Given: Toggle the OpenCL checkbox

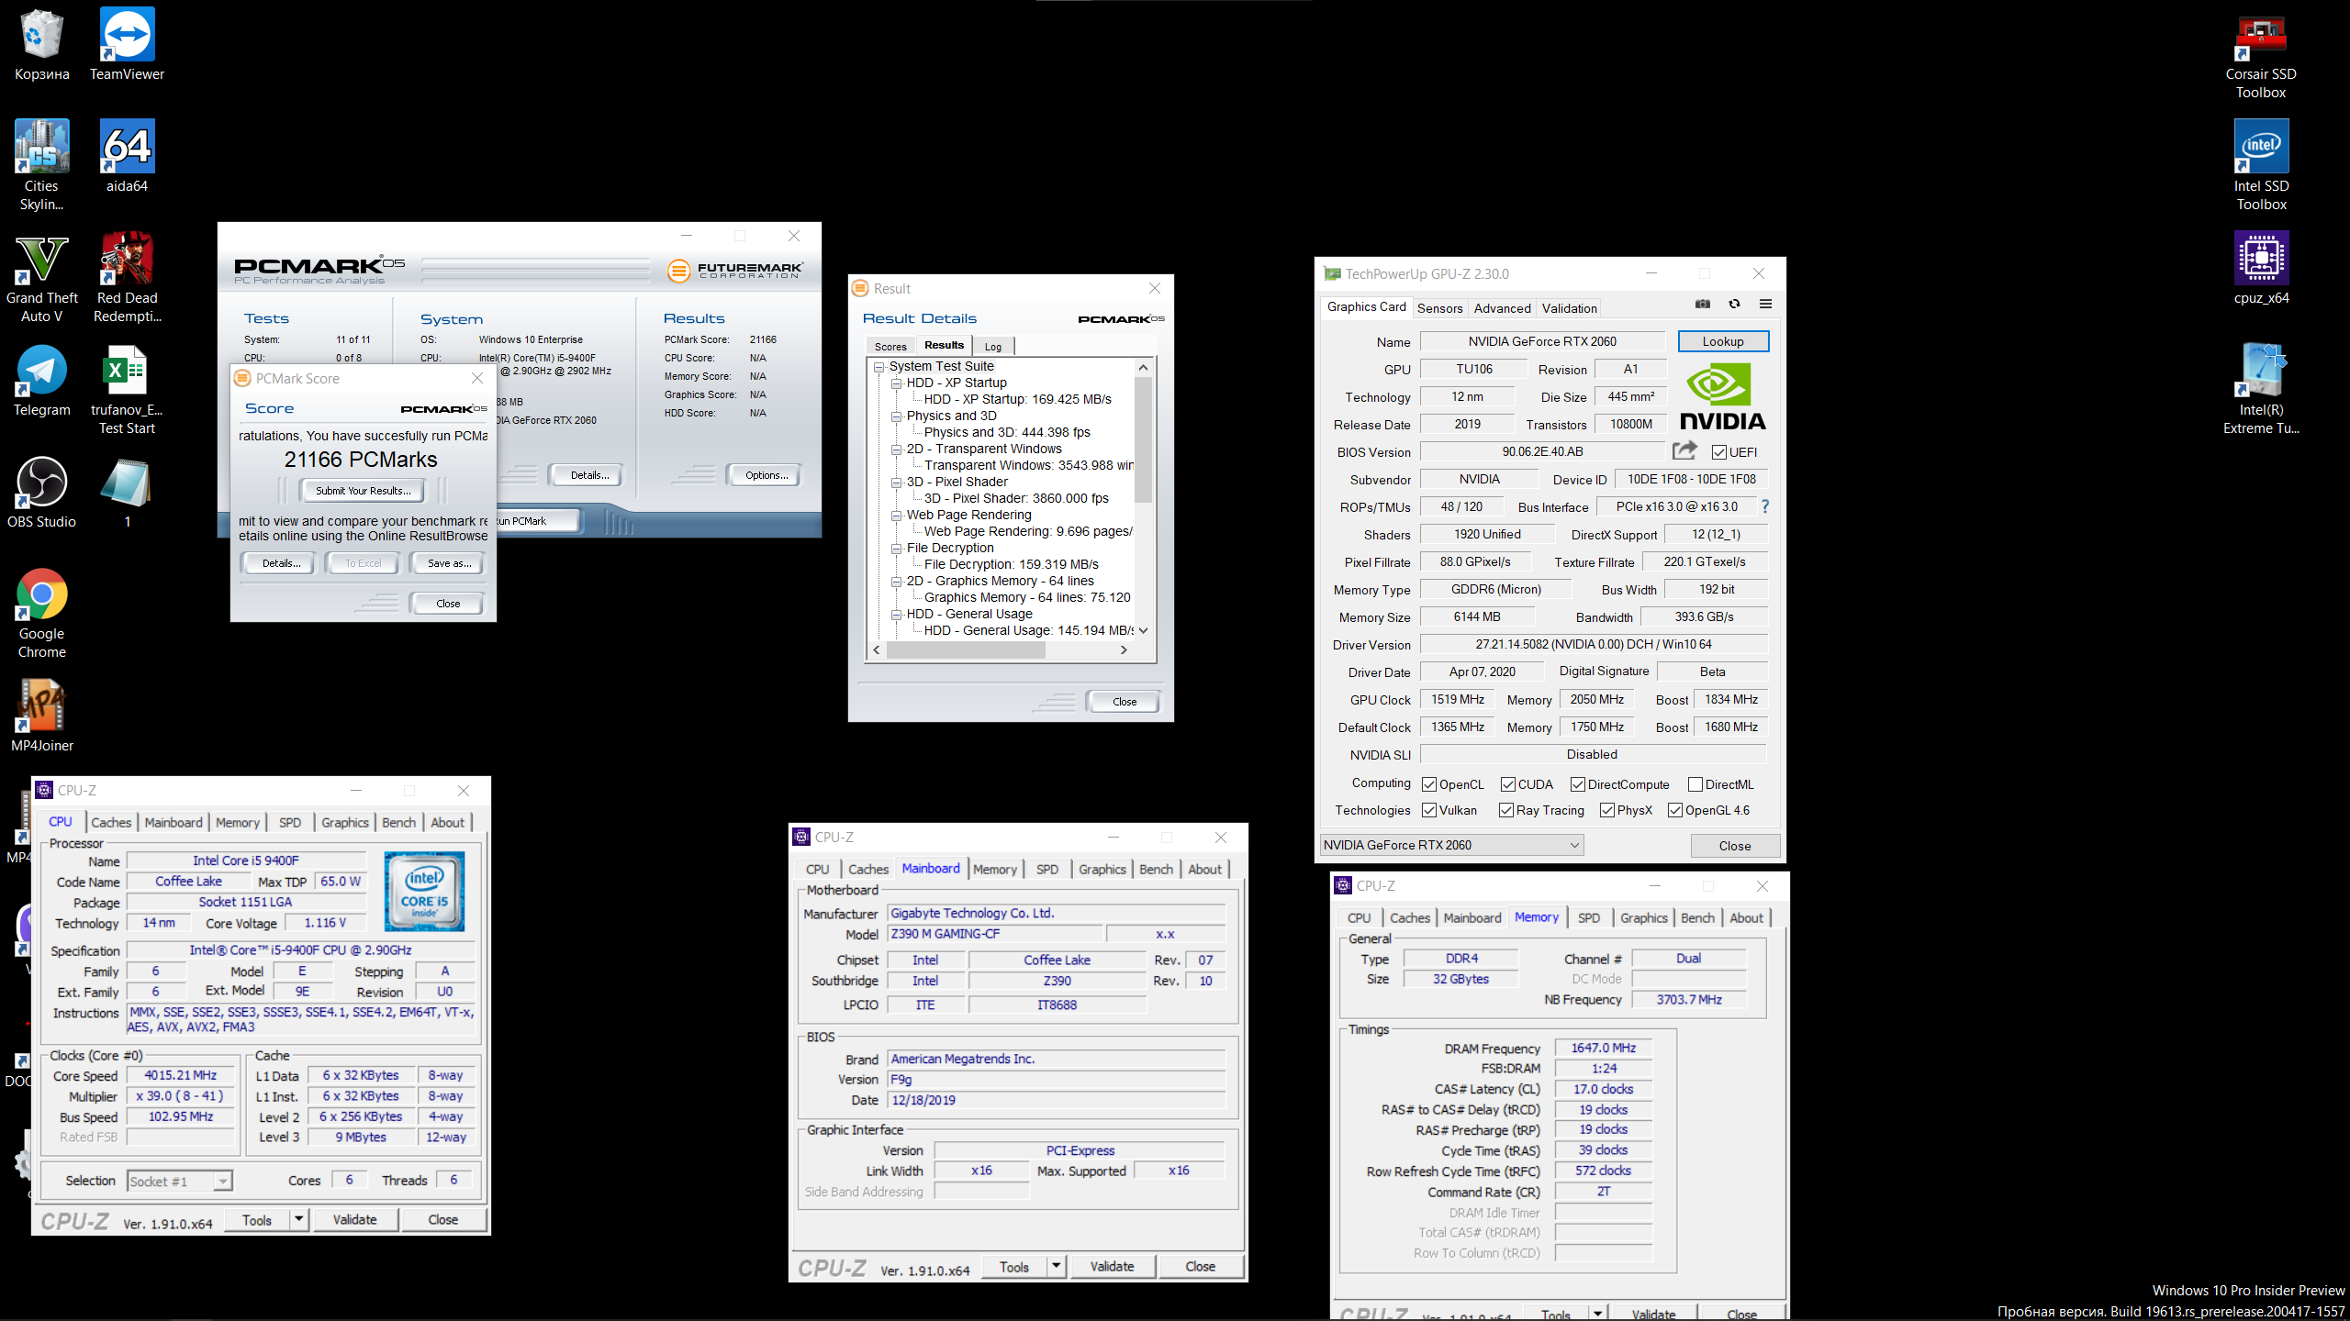Looking at the screenshot, I should (x=1429, y=784).
